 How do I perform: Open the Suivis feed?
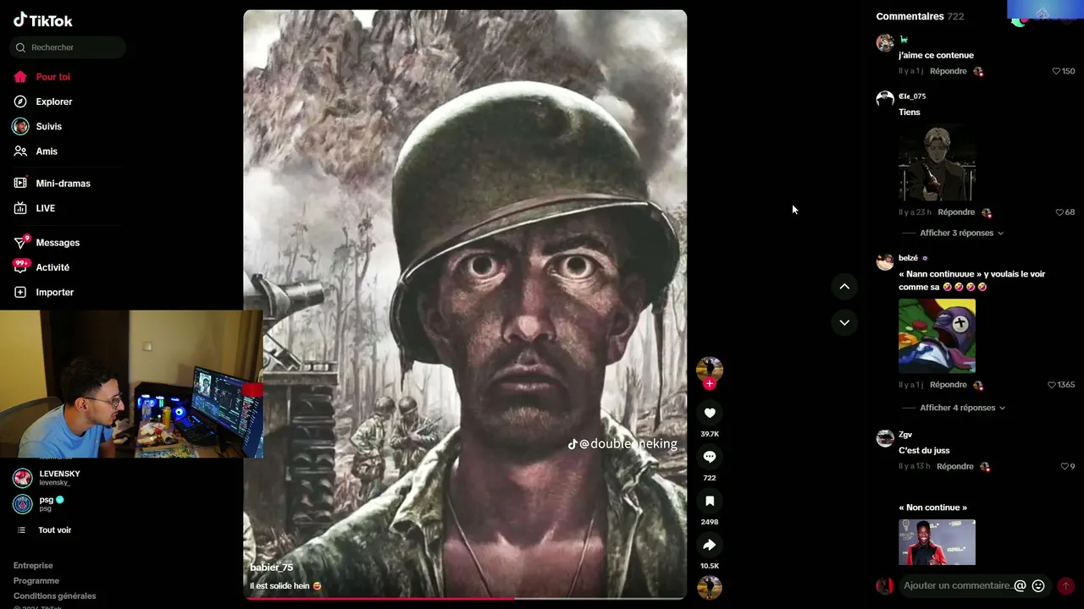[48, 127]
